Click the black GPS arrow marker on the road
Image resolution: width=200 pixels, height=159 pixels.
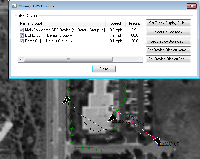66,100
